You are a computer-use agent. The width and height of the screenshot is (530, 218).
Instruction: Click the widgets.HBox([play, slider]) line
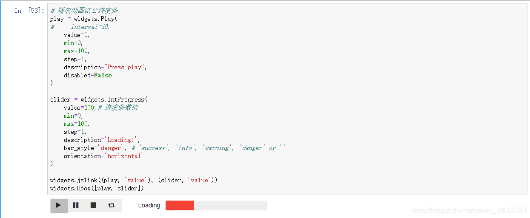(x=97, y=188)
